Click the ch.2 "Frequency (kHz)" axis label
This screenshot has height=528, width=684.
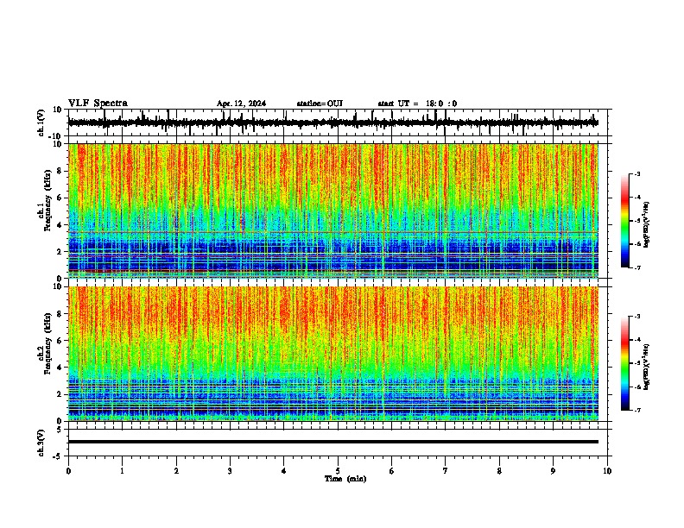click(47, 343)
